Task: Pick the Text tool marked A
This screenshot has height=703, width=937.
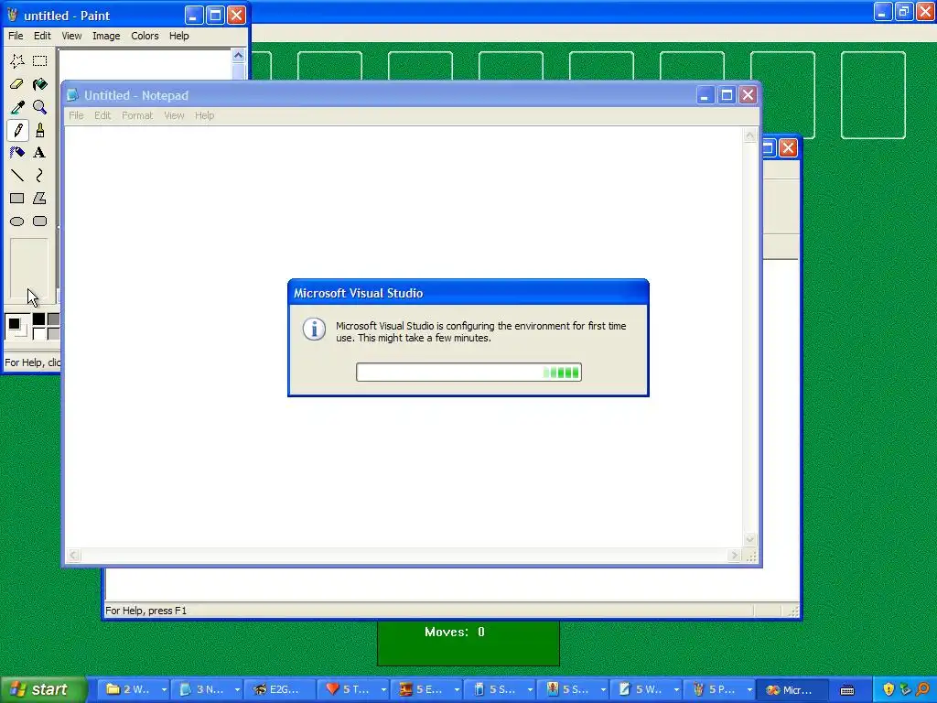Action: 39,153
